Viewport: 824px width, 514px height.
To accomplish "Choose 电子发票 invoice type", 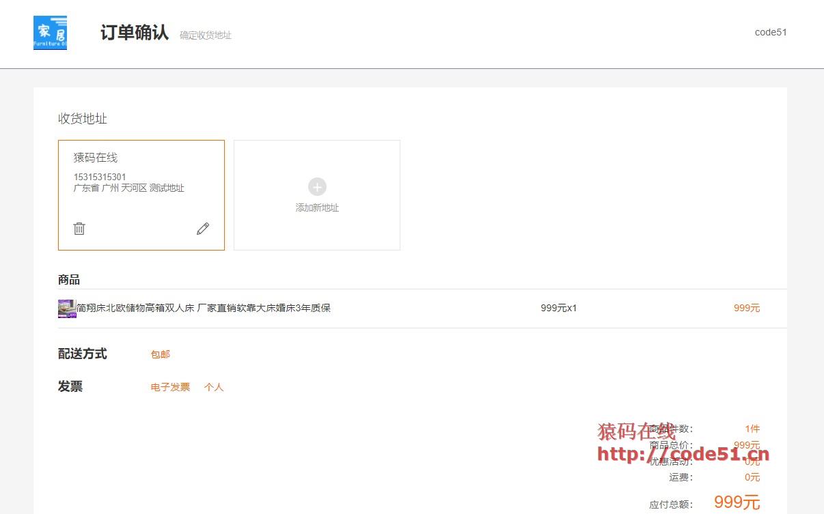I will point(170,387).
